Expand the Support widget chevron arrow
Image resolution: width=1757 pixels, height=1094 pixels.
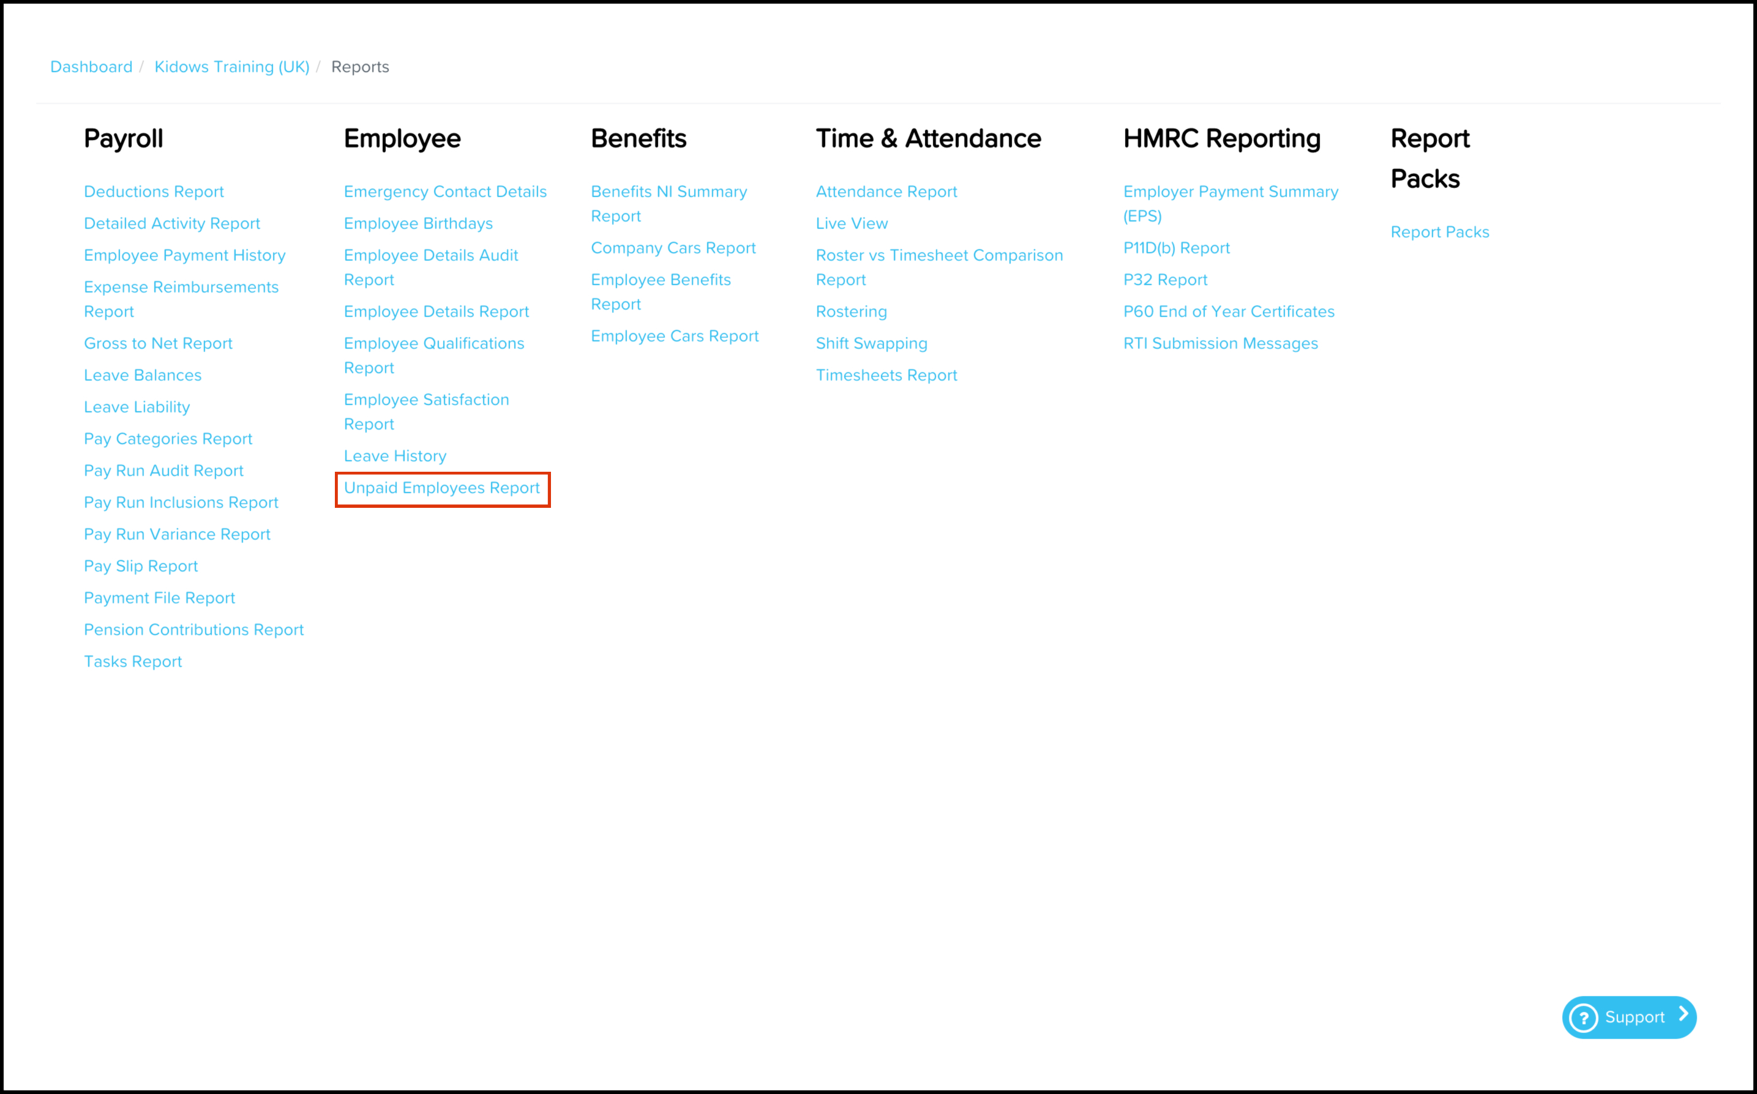tap(1683, 1014)
